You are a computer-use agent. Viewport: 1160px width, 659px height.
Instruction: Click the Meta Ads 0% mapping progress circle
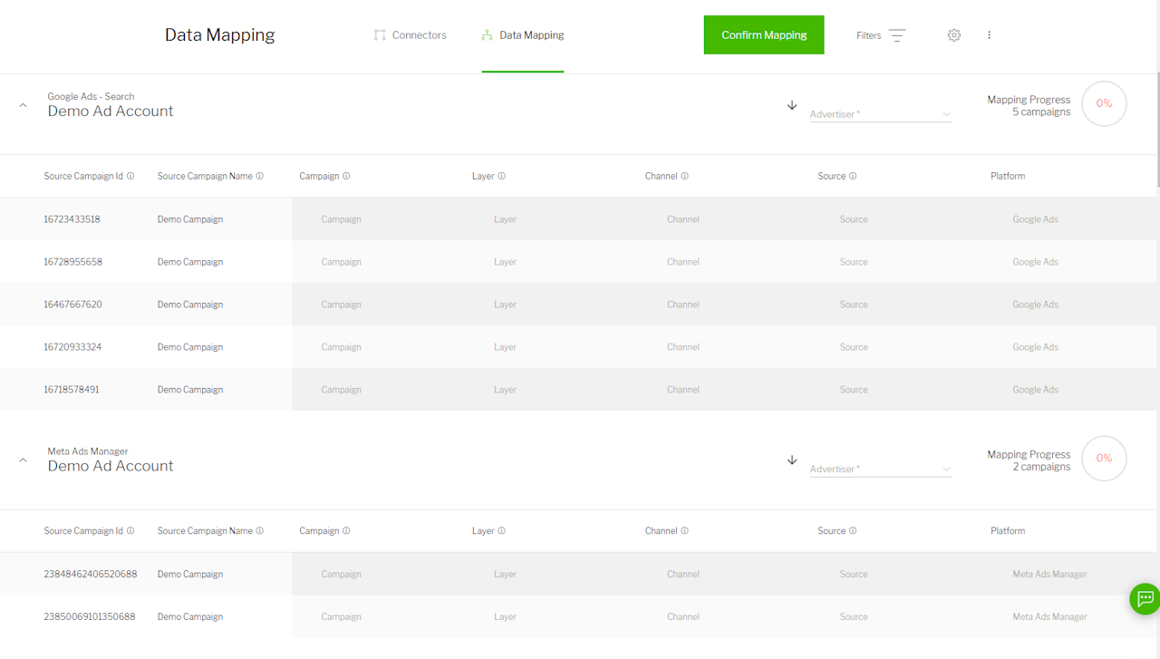click(1104, 458)
